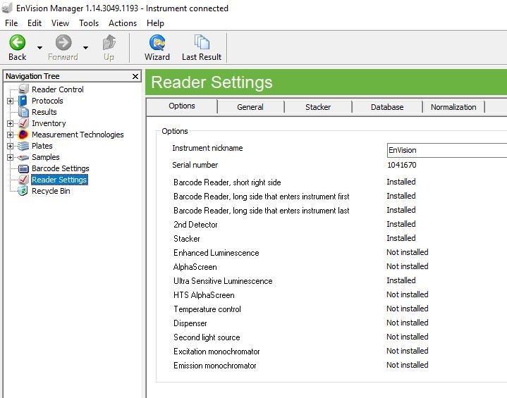Click the Instrument nickname text field
The image size is (507, 398).
[x=446, y=150]
